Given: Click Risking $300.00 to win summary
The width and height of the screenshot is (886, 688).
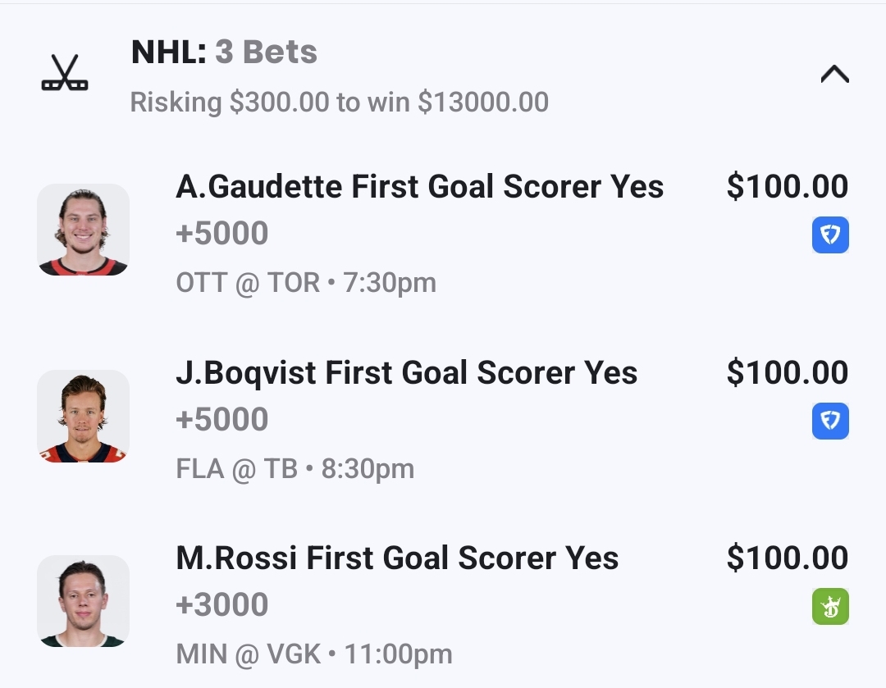Looking at the screenshot, I should [x=339, y=103].
